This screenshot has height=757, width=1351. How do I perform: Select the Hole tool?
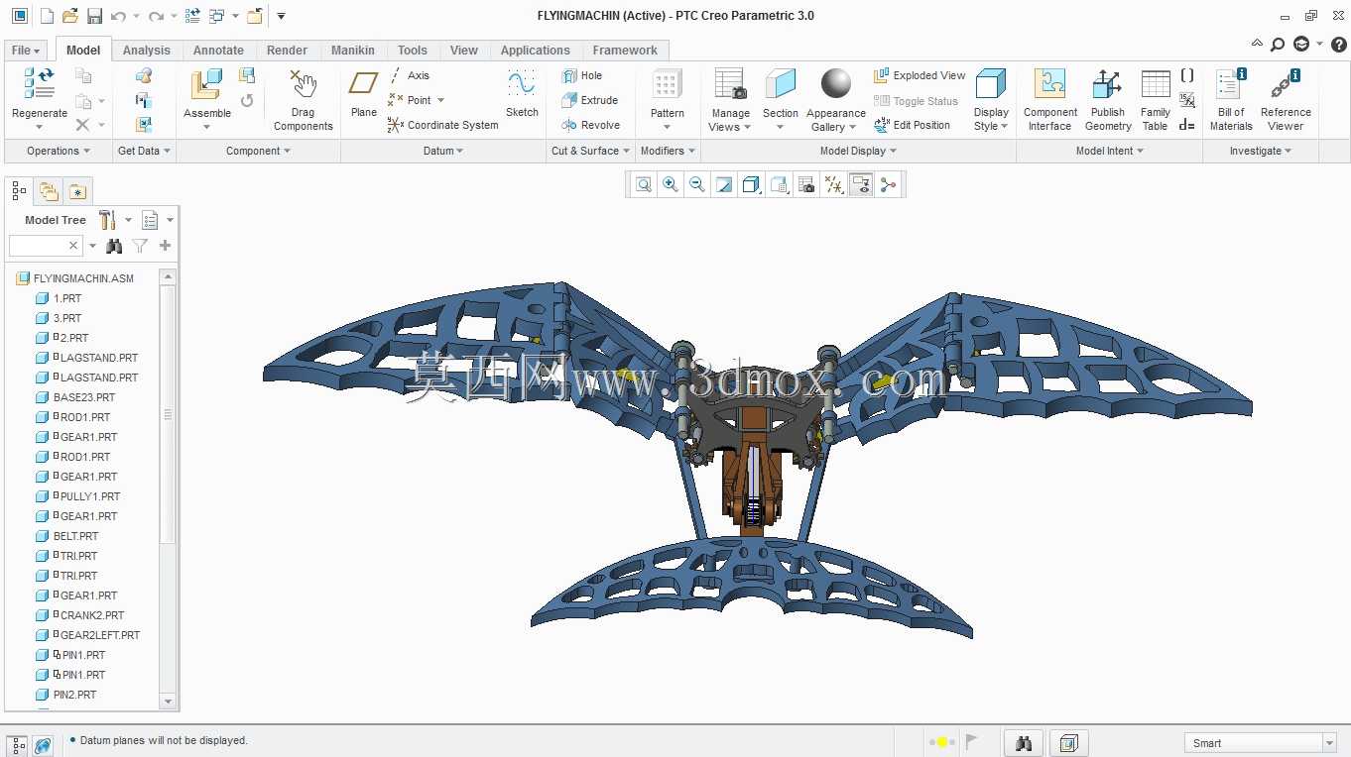coord(581,75)
